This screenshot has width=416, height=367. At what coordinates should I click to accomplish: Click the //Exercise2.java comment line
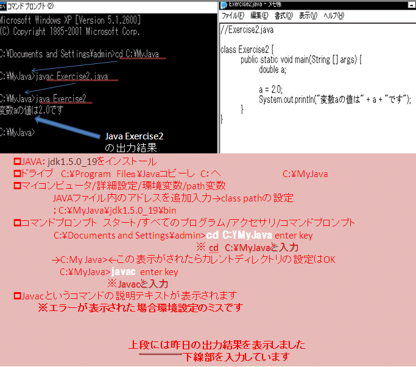(x=247, y=30)
